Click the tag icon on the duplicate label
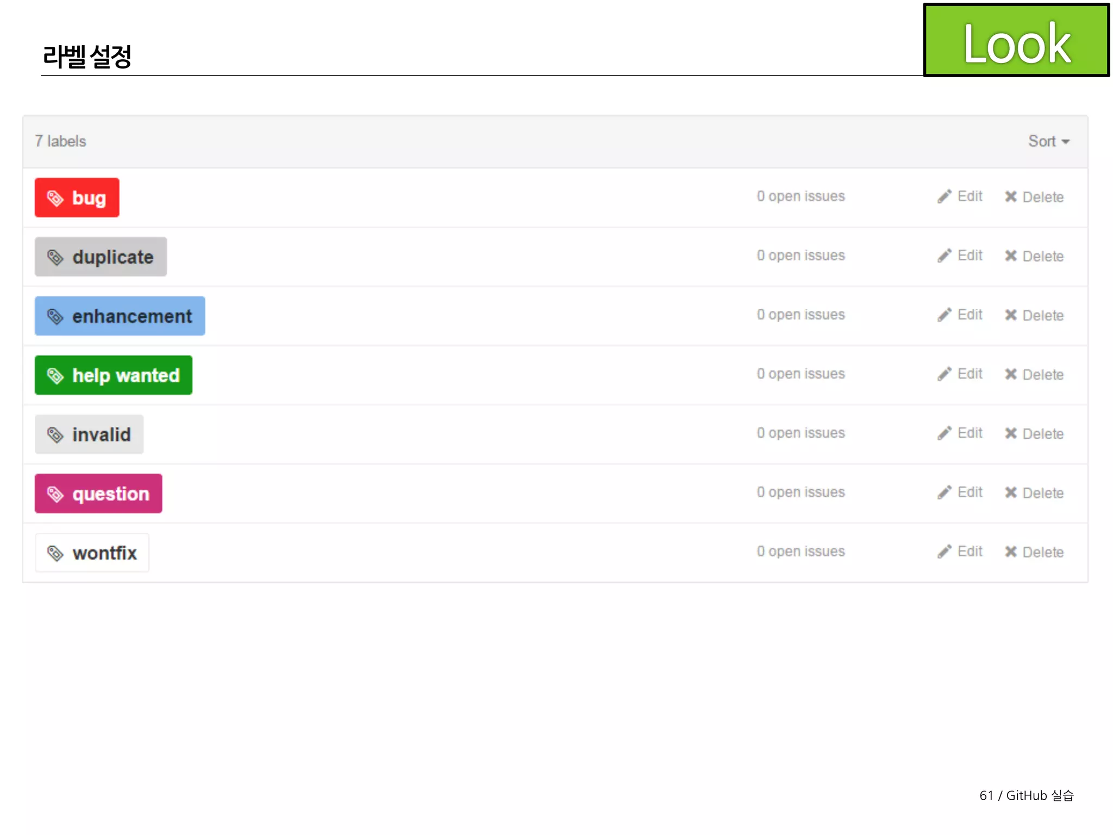The image size is (1113, 835). pyautogui.click(x=55, y=257)
